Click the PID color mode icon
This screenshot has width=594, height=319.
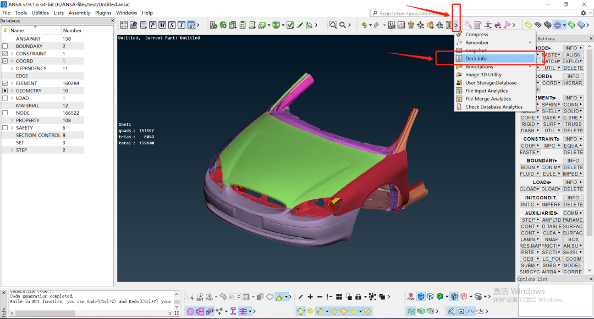[411, 296]
